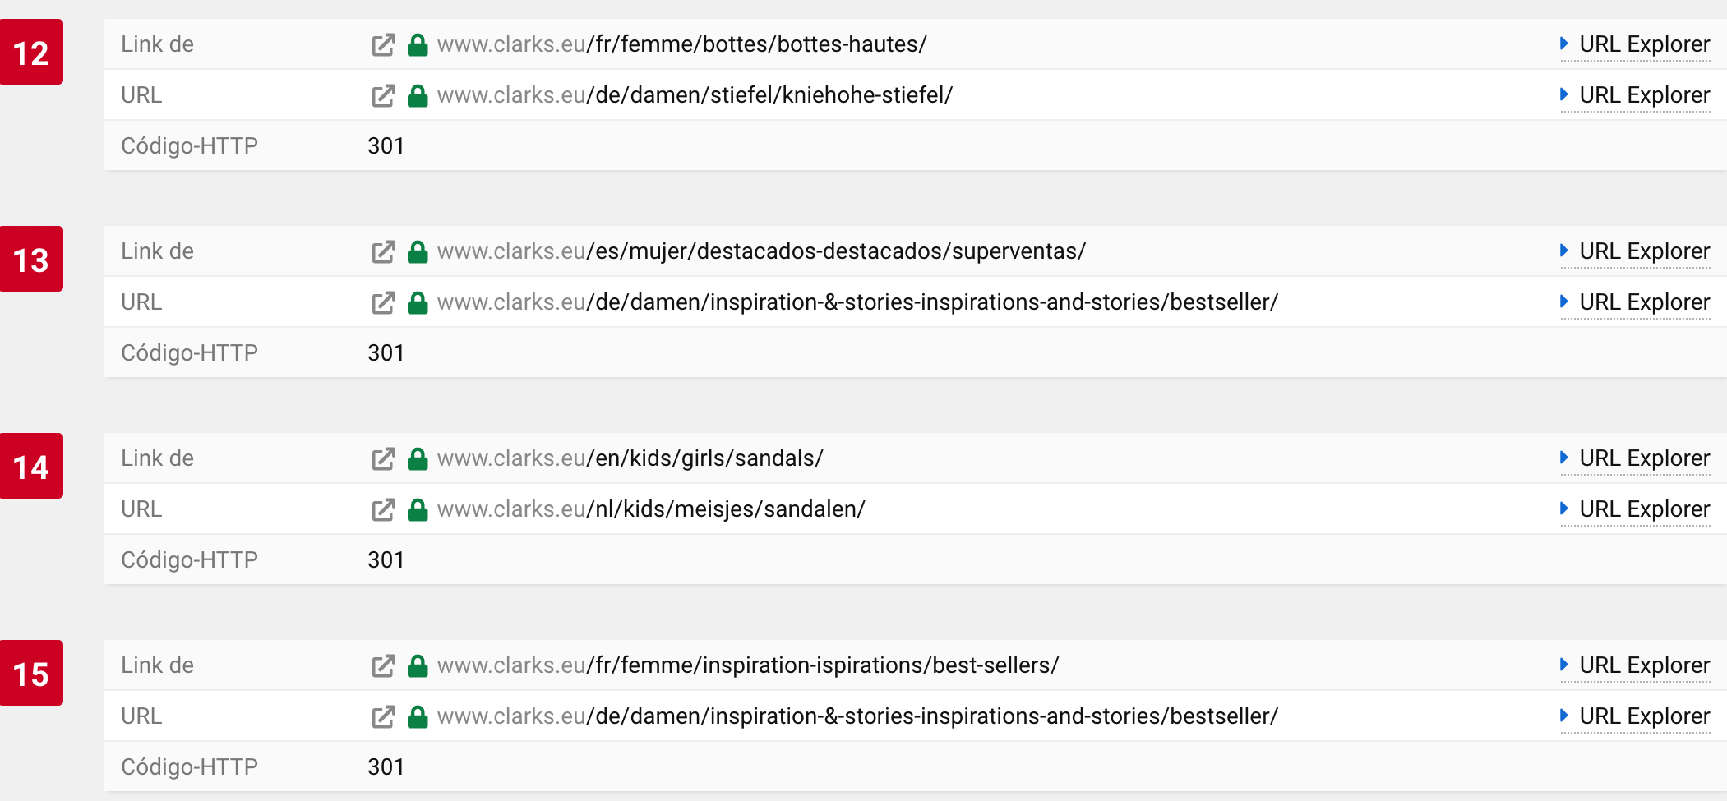Open external link icon for bottes-hautes URL
This screenshot has width=1727, height=801.
(383, 44)
